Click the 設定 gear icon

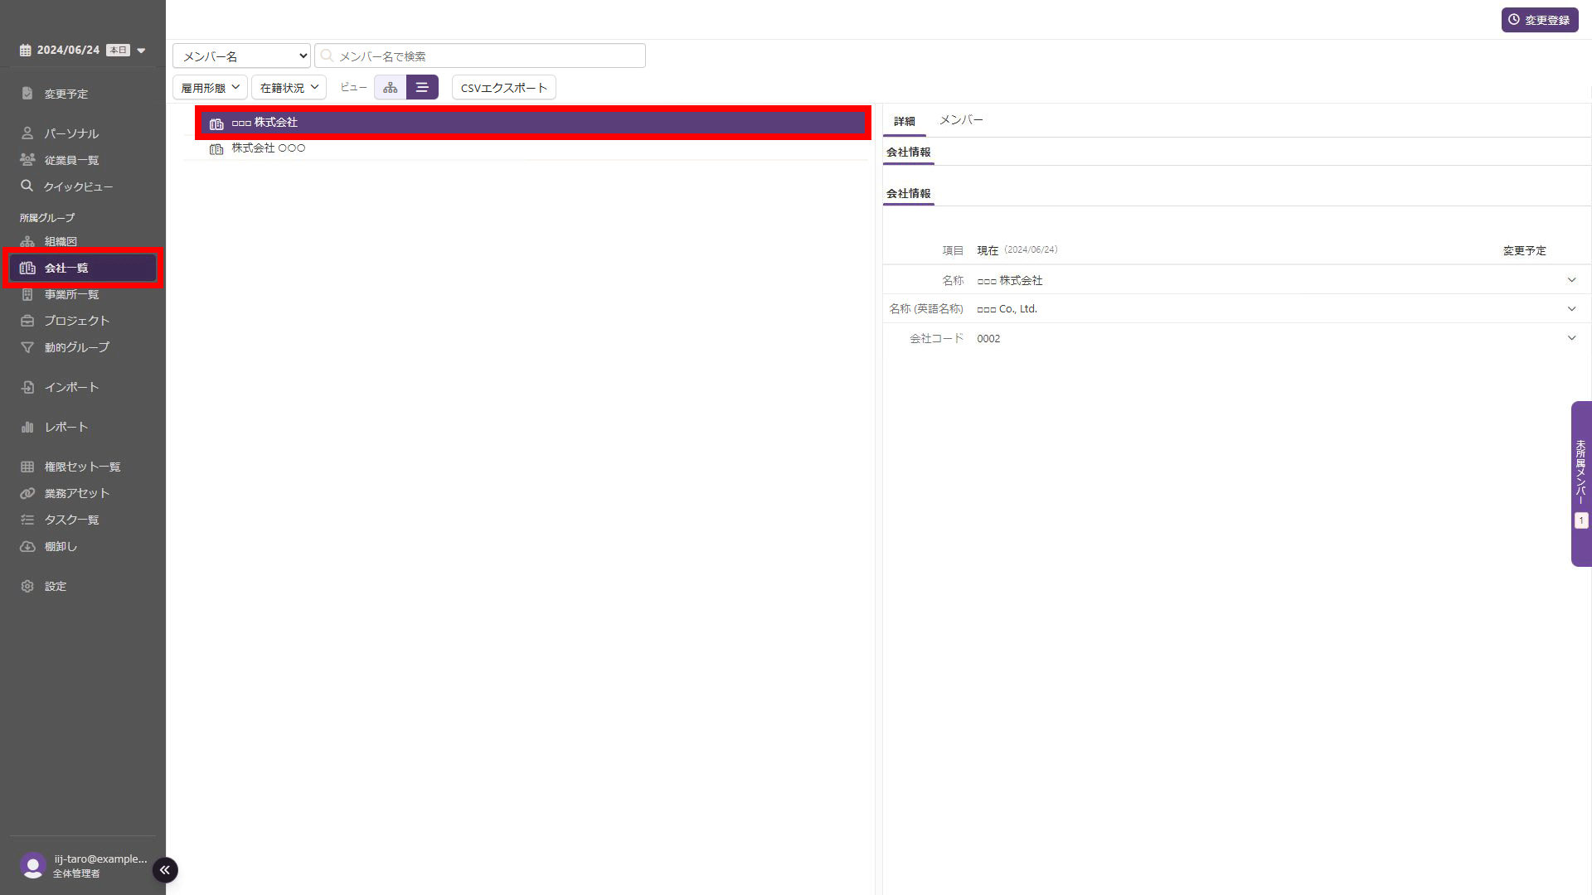click(x=27, y=586)
